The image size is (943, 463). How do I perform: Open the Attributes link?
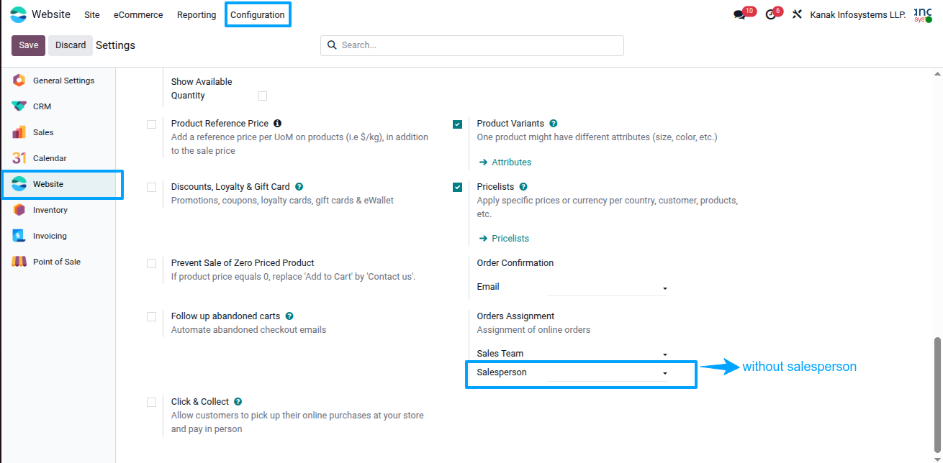(x=505, y=162)
